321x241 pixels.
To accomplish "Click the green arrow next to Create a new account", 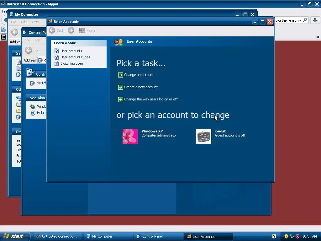I will pos(121,87).
